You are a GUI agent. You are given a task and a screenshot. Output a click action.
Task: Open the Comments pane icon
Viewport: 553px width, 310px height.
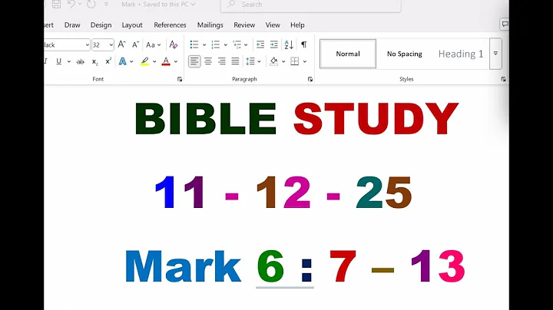[x=505, y=24]
